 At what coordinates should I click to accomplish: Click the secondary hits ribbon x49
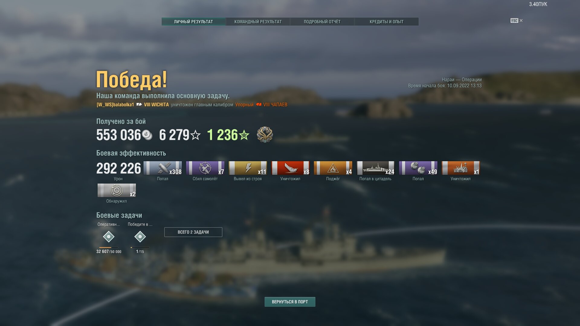tap(418, 168)
